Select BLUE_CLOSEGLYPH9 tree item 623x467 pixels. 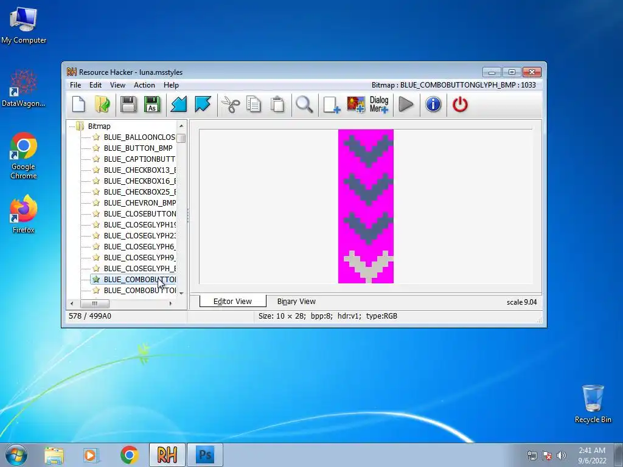(139, 257)
